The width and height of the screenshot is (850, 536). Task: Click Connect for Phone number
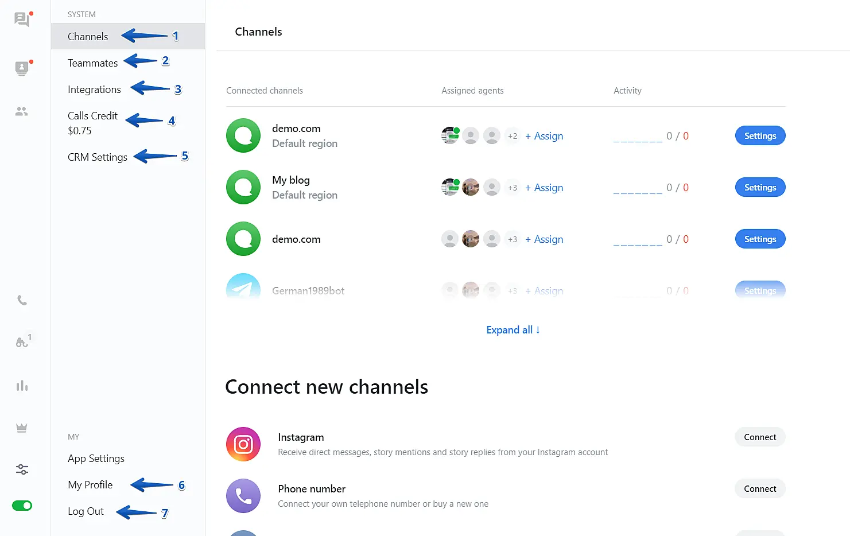tap(760, 489)
